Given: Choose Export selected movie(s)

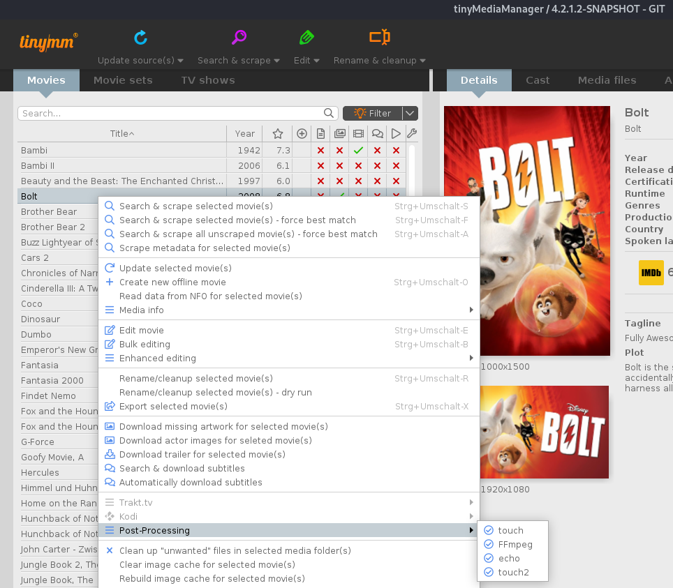Looking at the screenshot, I should [x=173, y=406].
